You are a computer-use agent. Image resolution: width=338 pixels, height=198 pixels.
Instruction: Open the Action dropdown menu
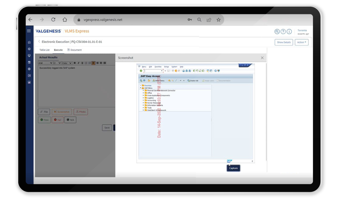click(301, 42)
